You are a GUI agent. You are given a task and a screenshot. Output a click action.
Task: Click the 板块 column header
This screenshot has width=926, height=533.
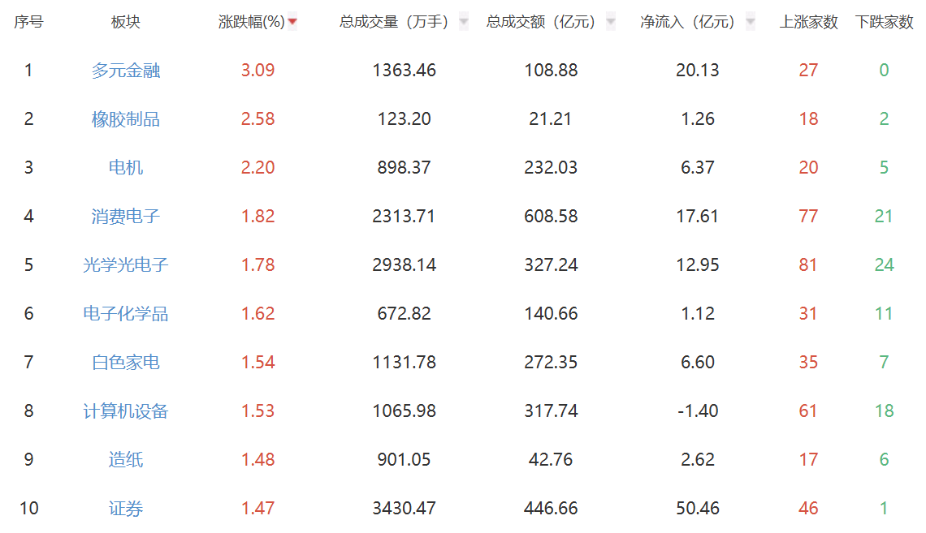point(126,23)
